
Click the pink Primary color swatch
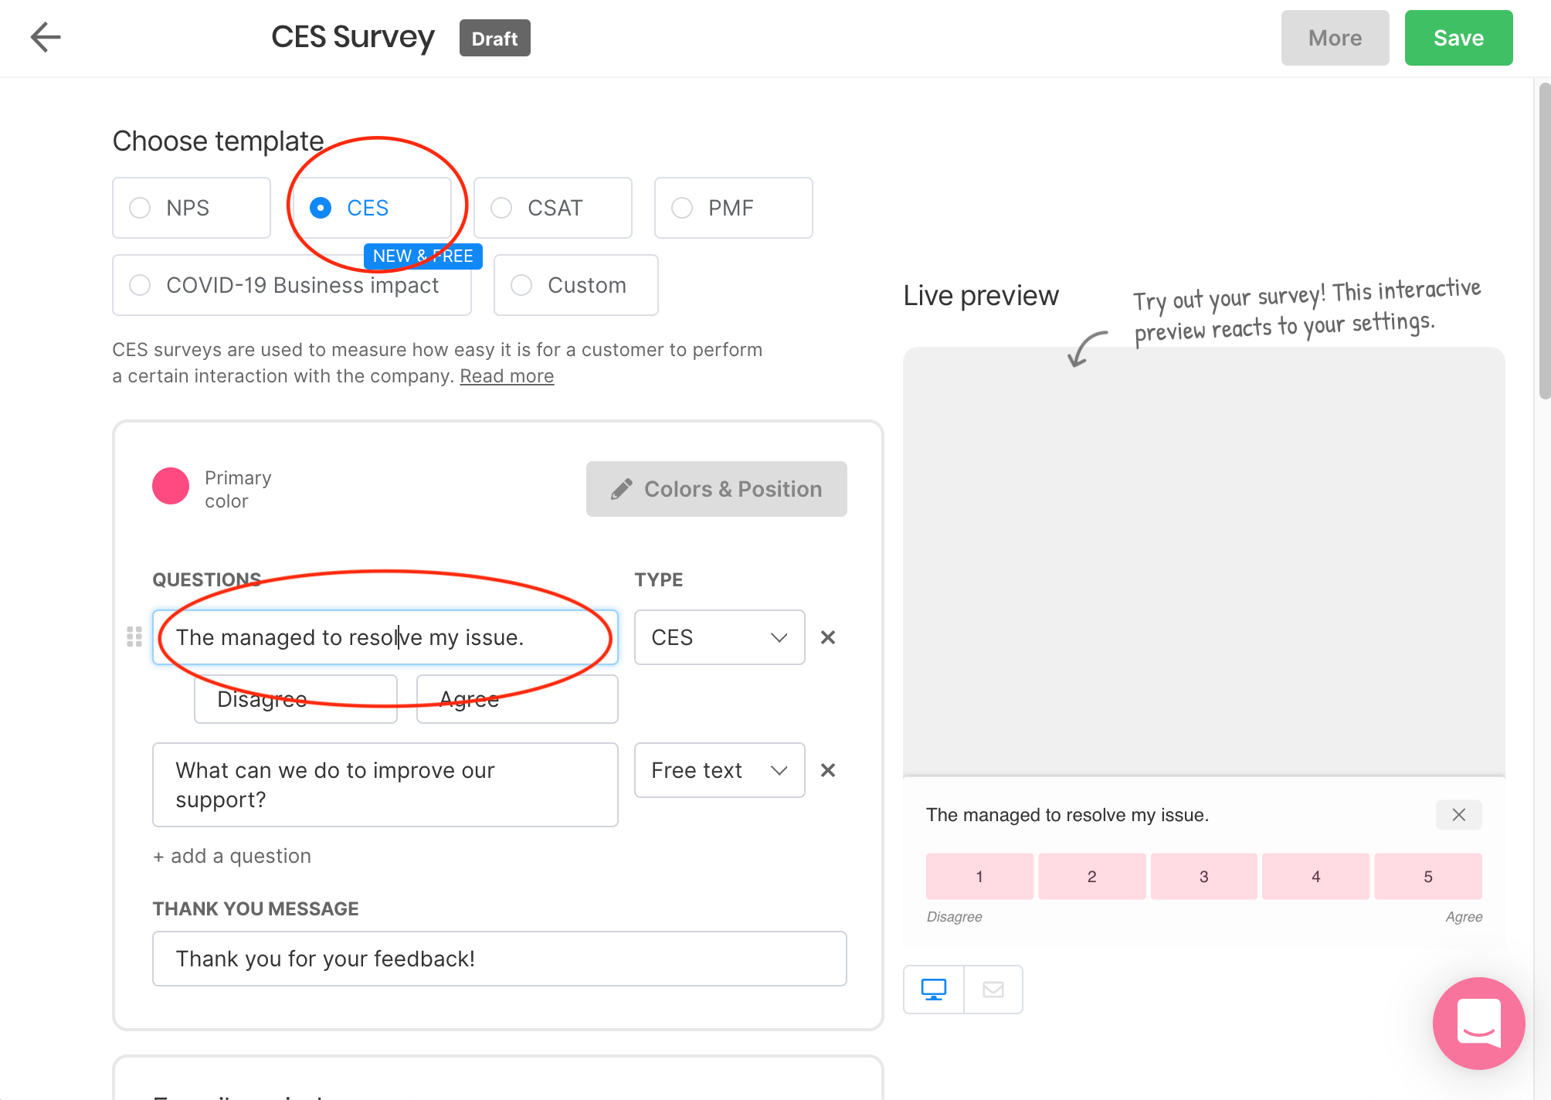pos(171,486)
